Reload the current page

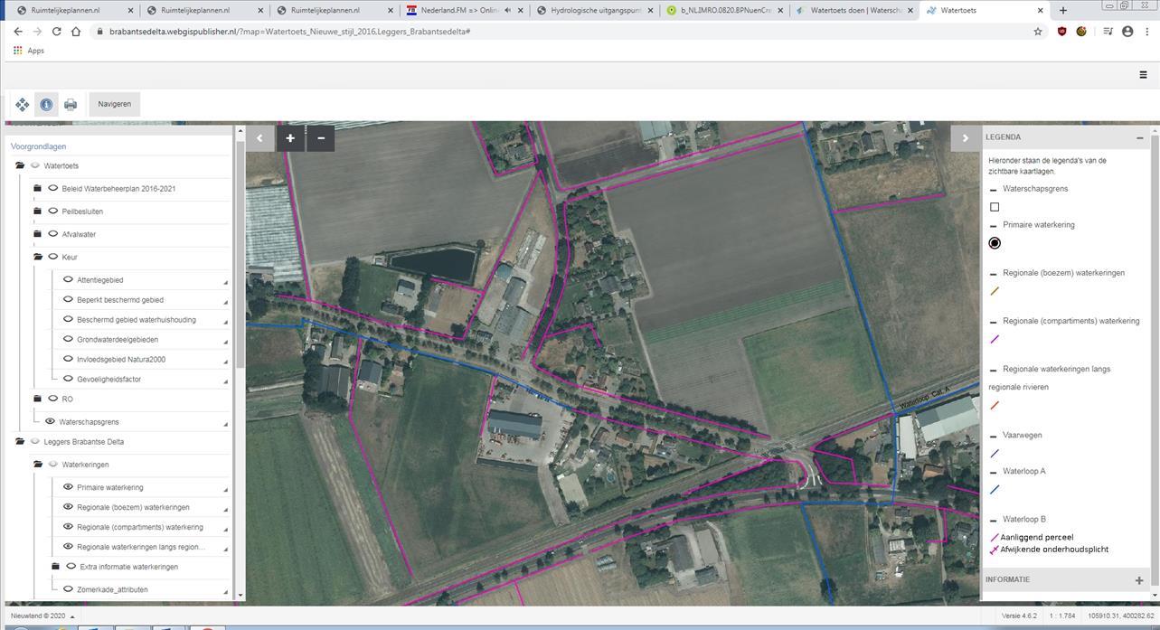point(56,32)
